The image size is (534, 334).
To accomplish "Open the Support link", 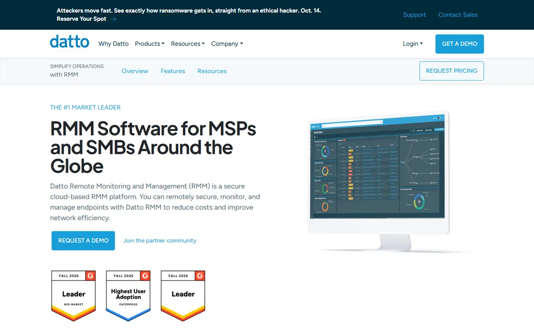I will click(x=415, y=15).
